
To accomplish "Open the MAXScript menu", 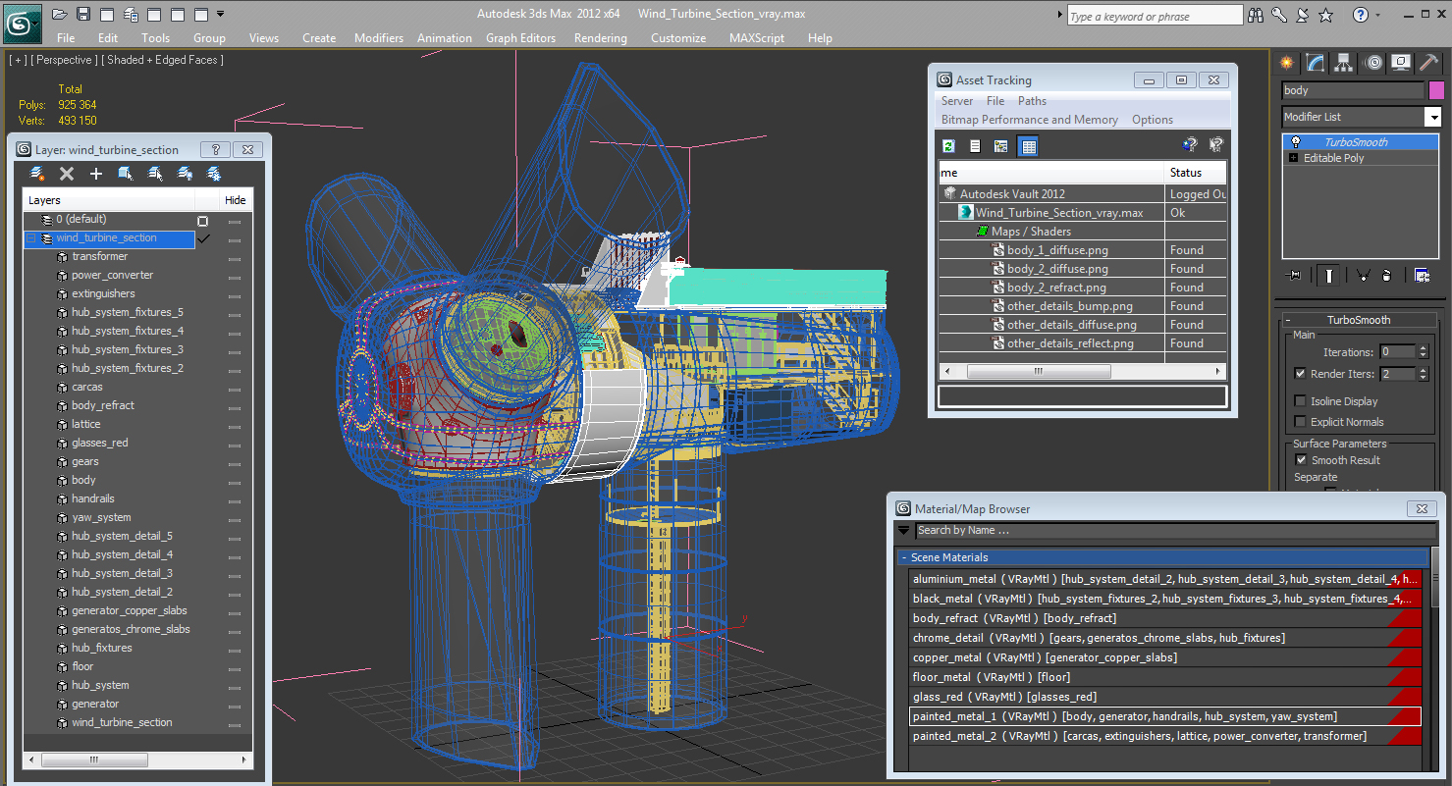I will coord(756,38).
